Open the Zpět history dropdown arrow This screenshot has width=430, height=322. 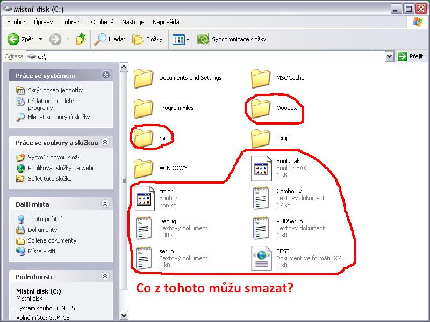[x=41, y=39]
